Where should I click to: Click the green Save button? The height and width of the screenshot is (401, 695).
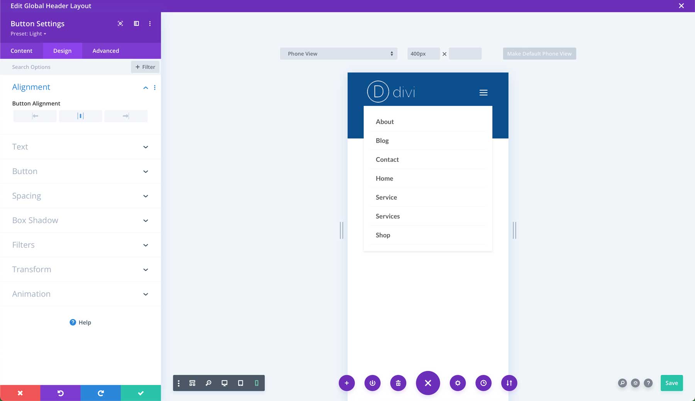click(x=671, y=383)
